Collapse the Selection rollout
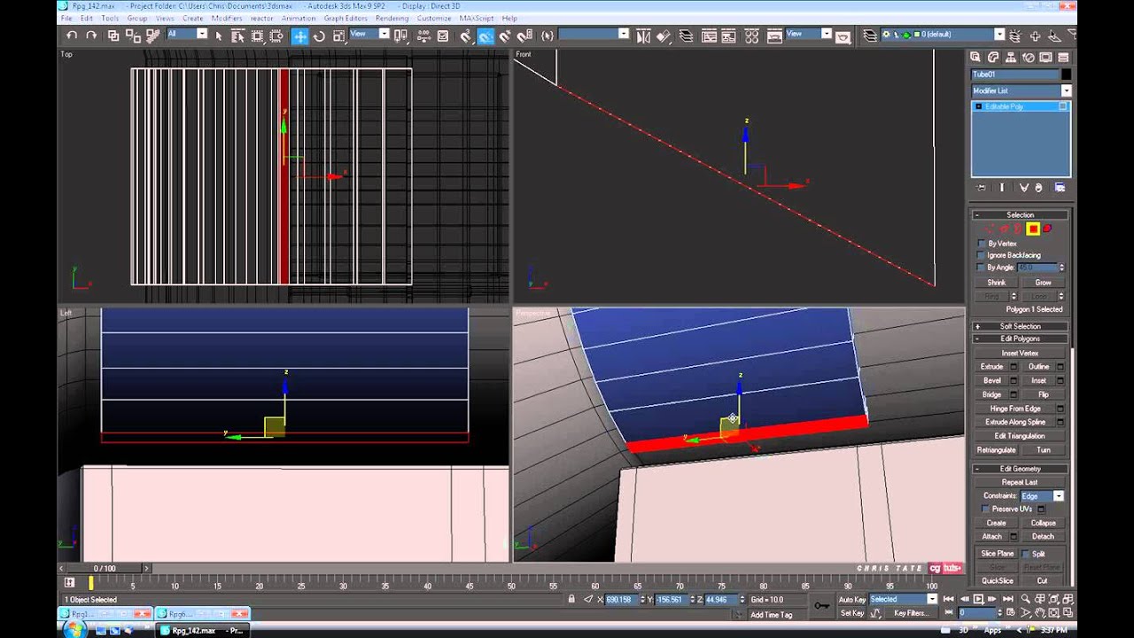 [x=1020, y=214]
